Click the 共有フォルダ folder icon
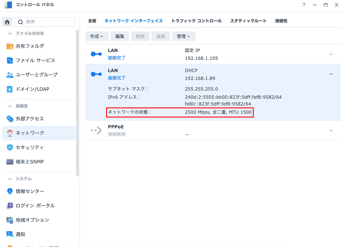344x247 pixels. click(x=10, y=46)
